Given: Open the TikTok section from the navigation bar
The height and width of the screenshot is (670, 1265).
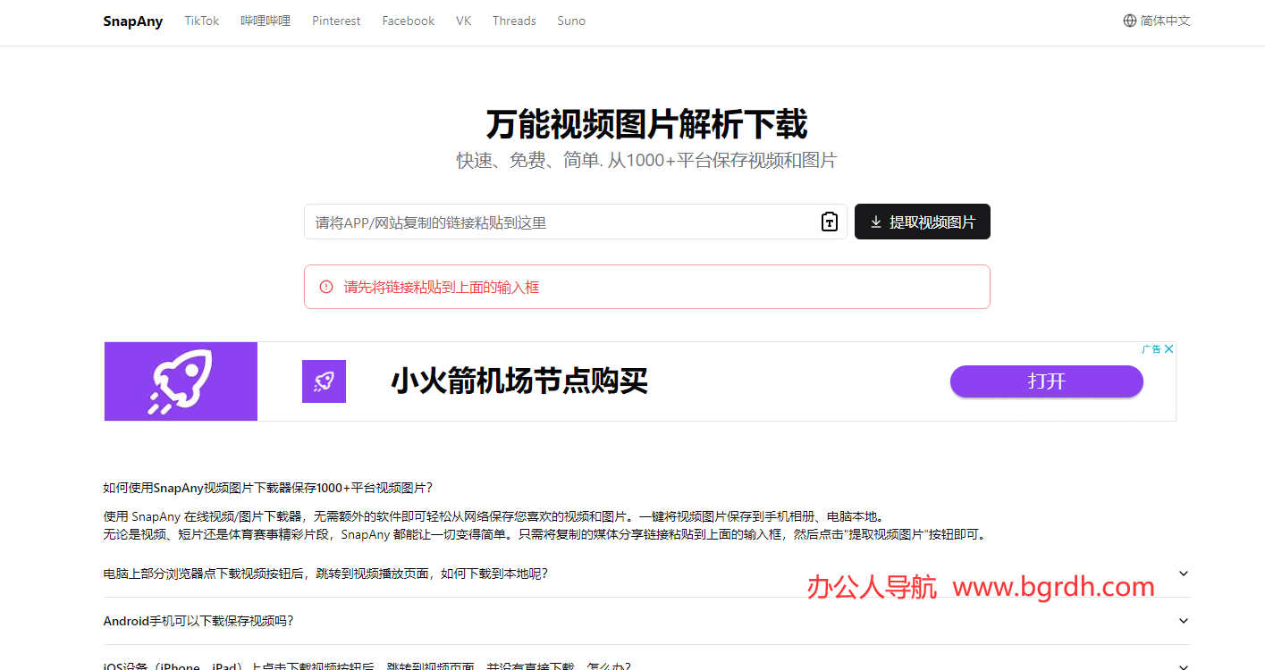Looking at the screenshot, I should [201, 21].
